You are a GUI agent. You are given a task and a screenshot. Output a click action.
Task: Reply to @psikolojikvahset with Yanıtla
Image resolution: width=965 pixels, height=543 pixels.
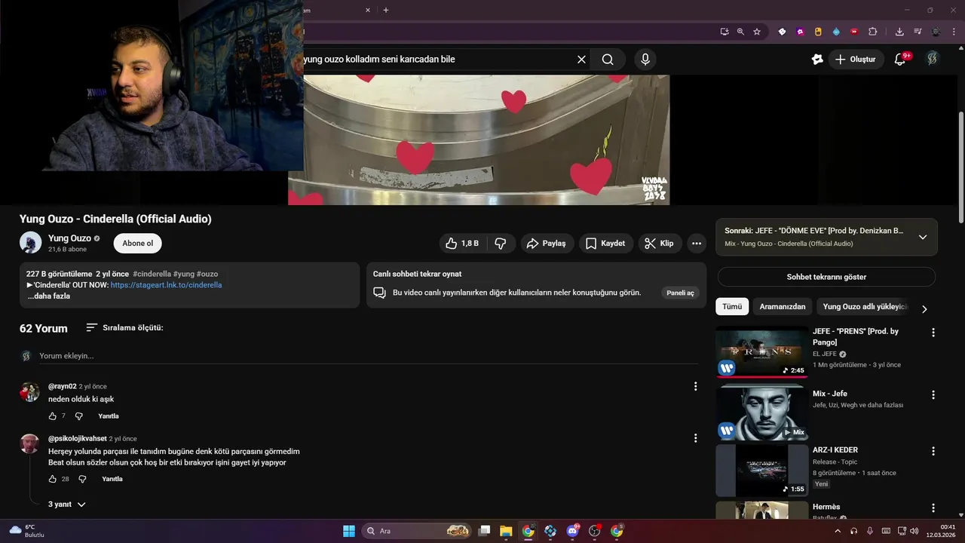click(112, 479)
